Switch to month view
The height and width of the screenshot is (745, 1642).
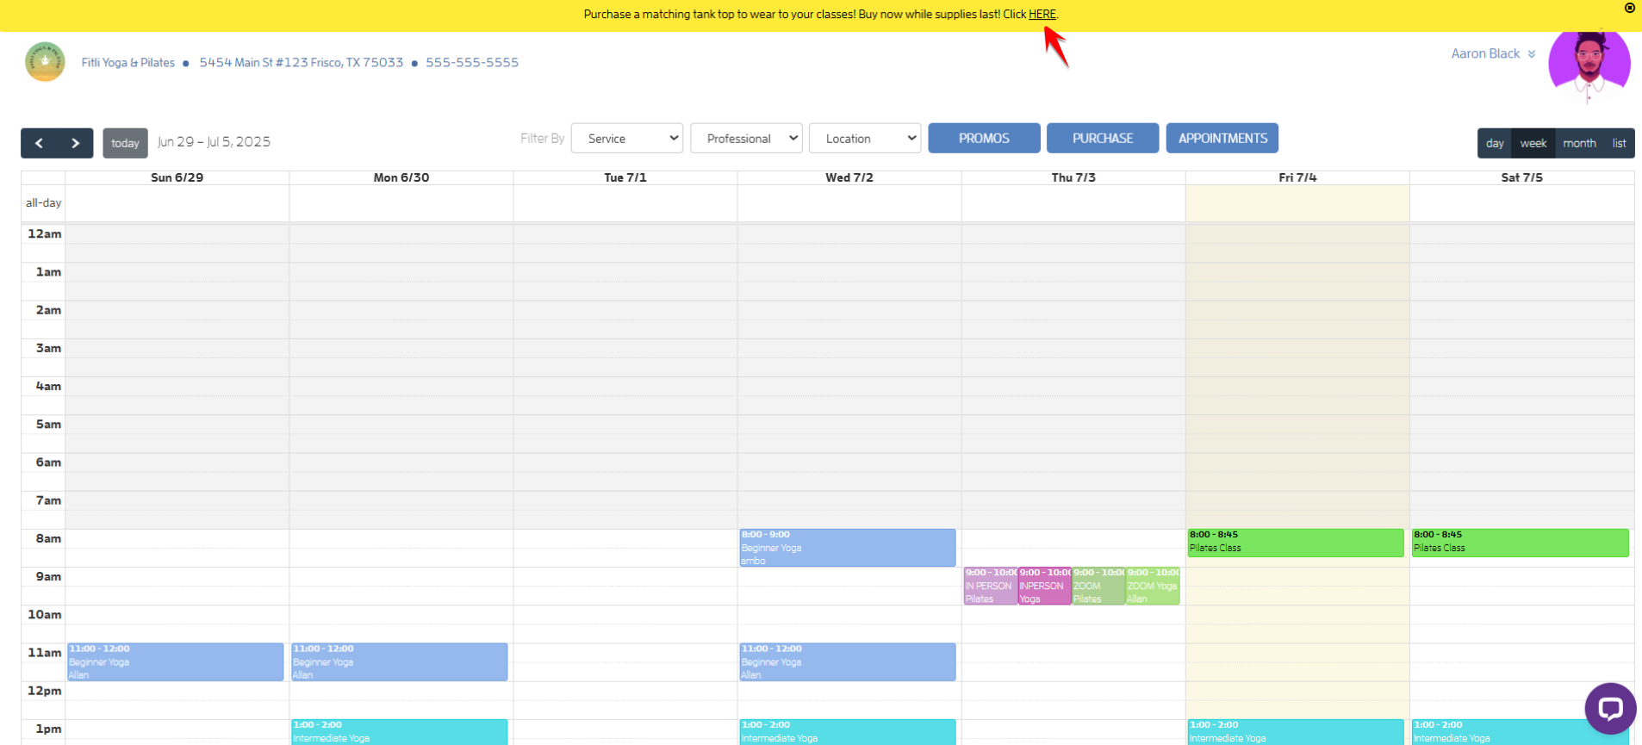pyautogui.click(x=1579, y=143)
